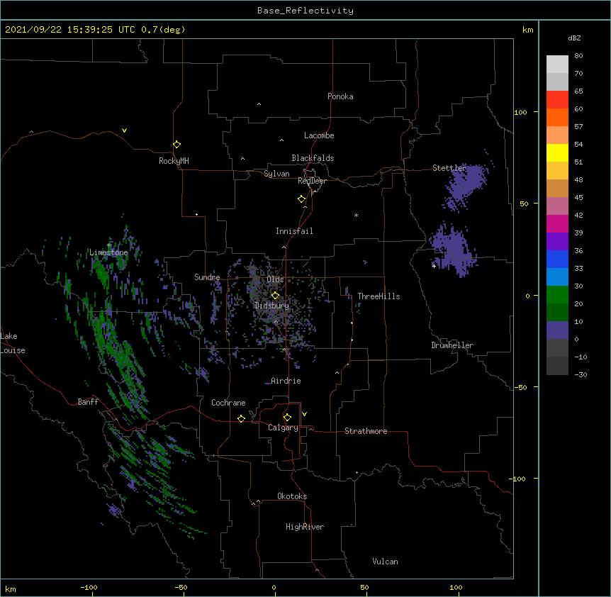Select the Innisfail label
611x597 pixels.
pos(294,231)
